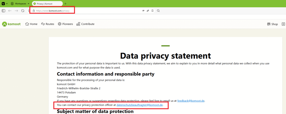
Task: Open reader view icon in address bar
Action: click(144, 11)
